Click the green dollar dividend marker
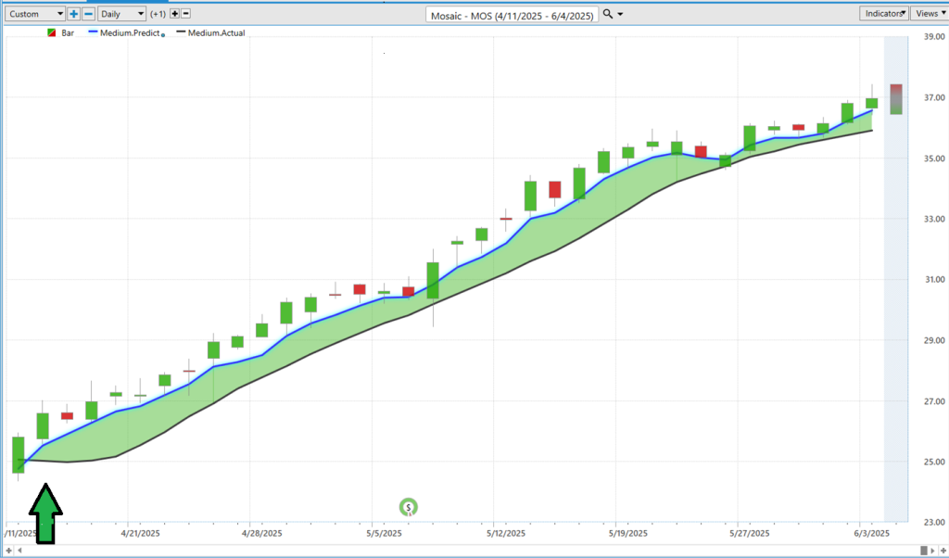Viewport: 949px width, 558px height. 408,507
